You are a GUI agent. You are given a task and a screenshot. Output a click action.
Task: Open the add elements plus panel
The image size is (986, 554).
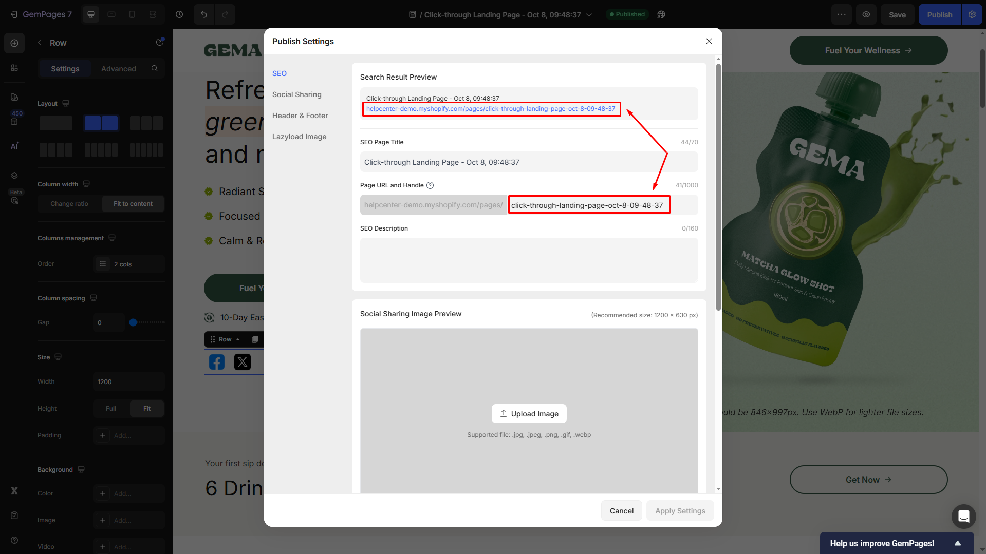(x=14, y=43)
